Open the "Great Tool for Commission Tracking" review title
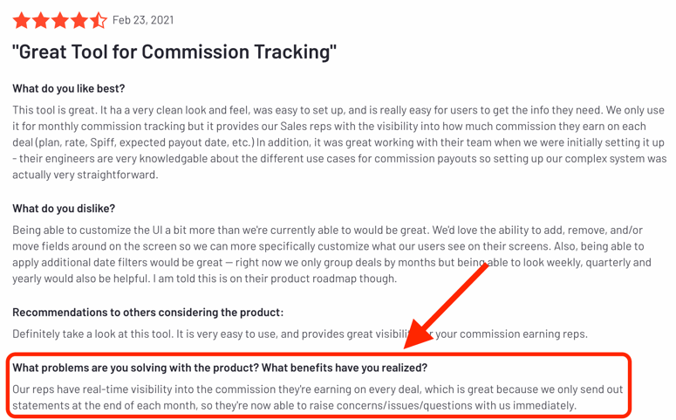The image size is (676, 420). click(174, 52)
